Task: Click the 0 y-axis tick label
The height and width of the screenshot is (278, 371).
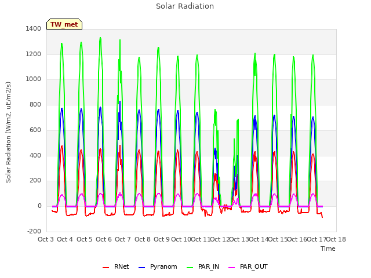Action: [x=39, y=206]
